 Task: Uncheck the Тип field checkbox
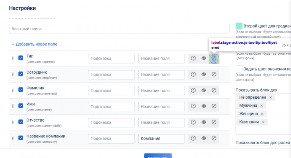click(x=20, y=58)
